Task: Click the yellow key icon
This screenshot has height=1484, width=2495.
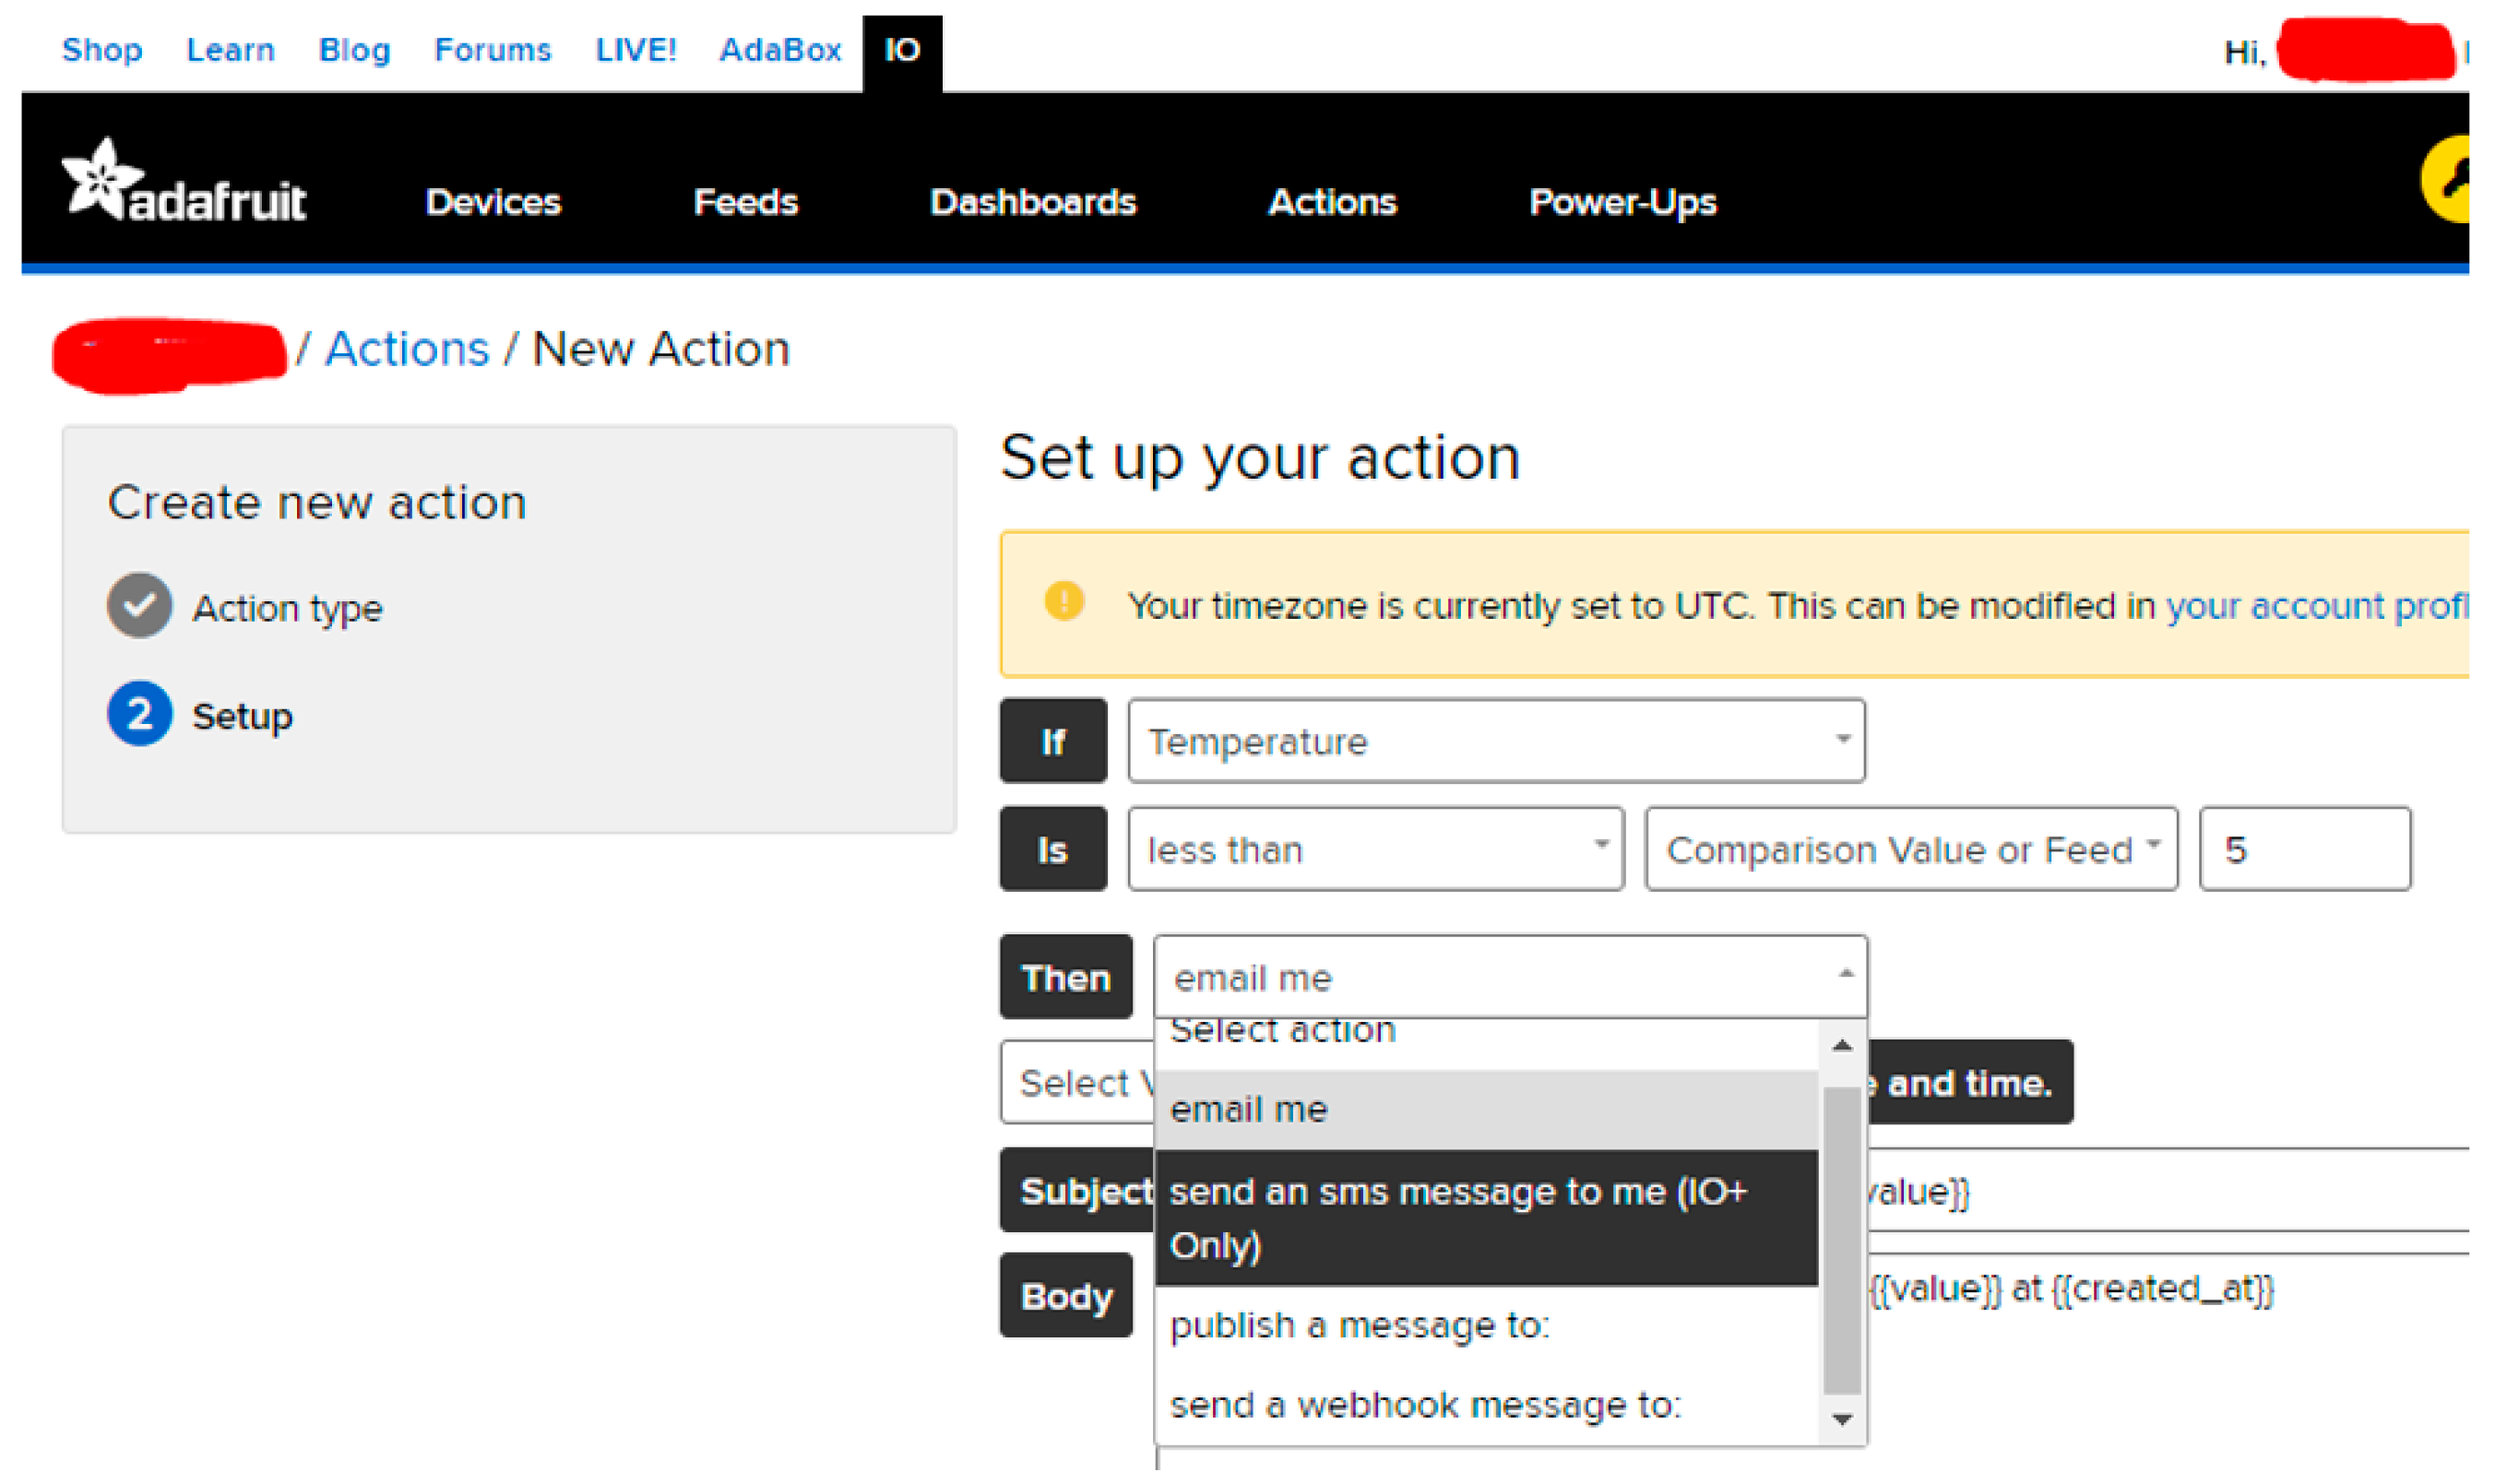Action: pos(2447,180)
